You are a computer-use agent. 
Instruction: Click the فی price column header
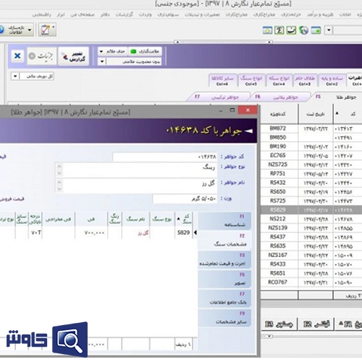click(91, 219)
